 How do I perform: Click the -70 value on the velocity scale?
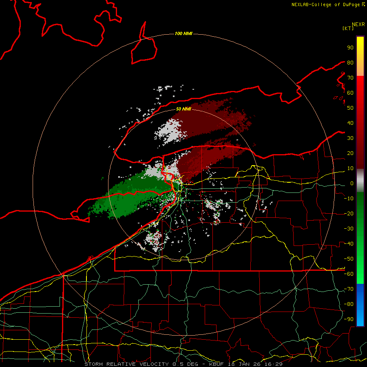pos(349,289)
